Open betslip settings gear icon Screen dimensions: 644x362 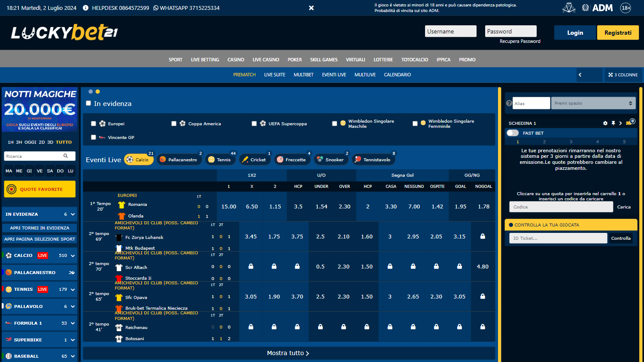click(x=605, y=123)
